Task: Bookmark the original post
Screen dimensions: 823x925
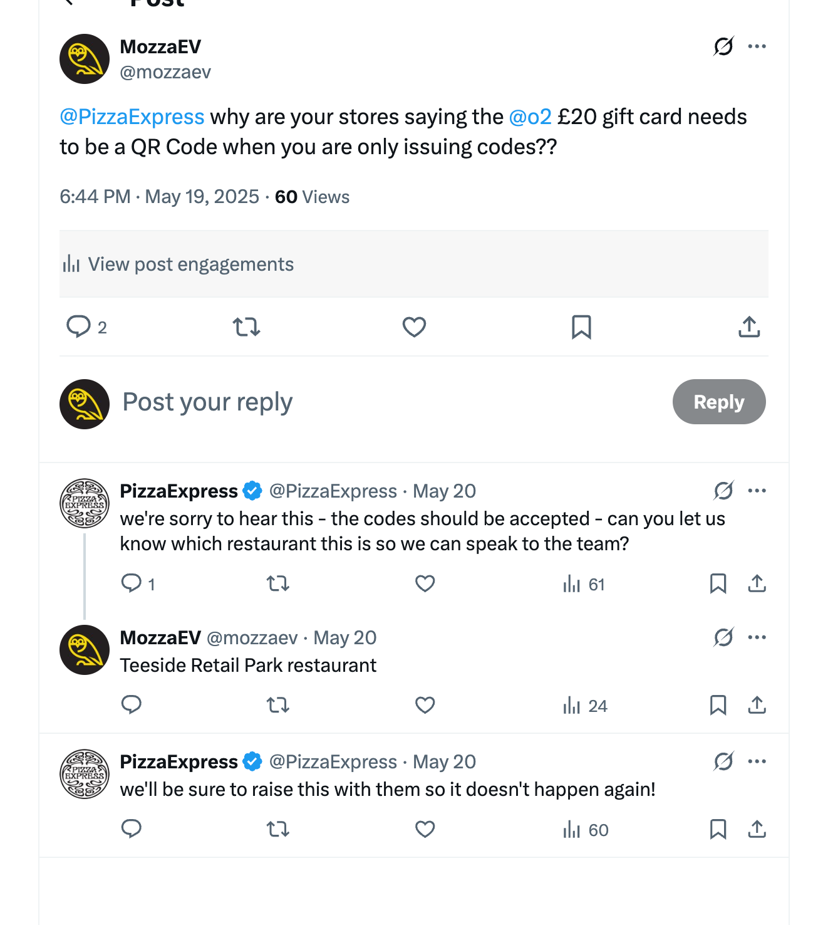Action: coord(581,327)
